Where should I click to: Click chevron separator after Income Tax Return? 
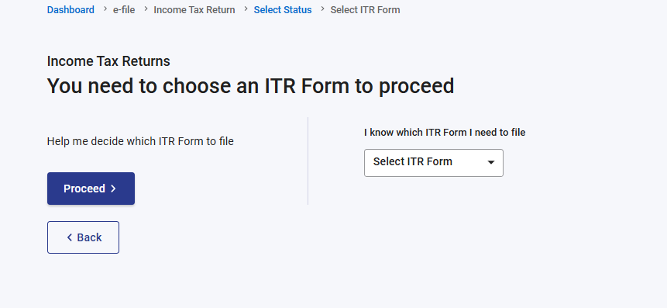pos(246,9)
